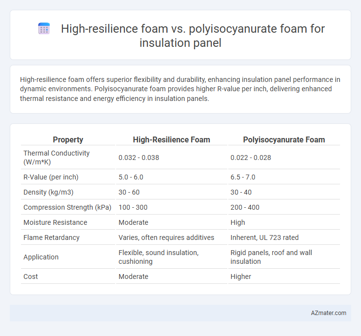
Task: Click the Density (kg/m3) row label
Action: point(48,192)
